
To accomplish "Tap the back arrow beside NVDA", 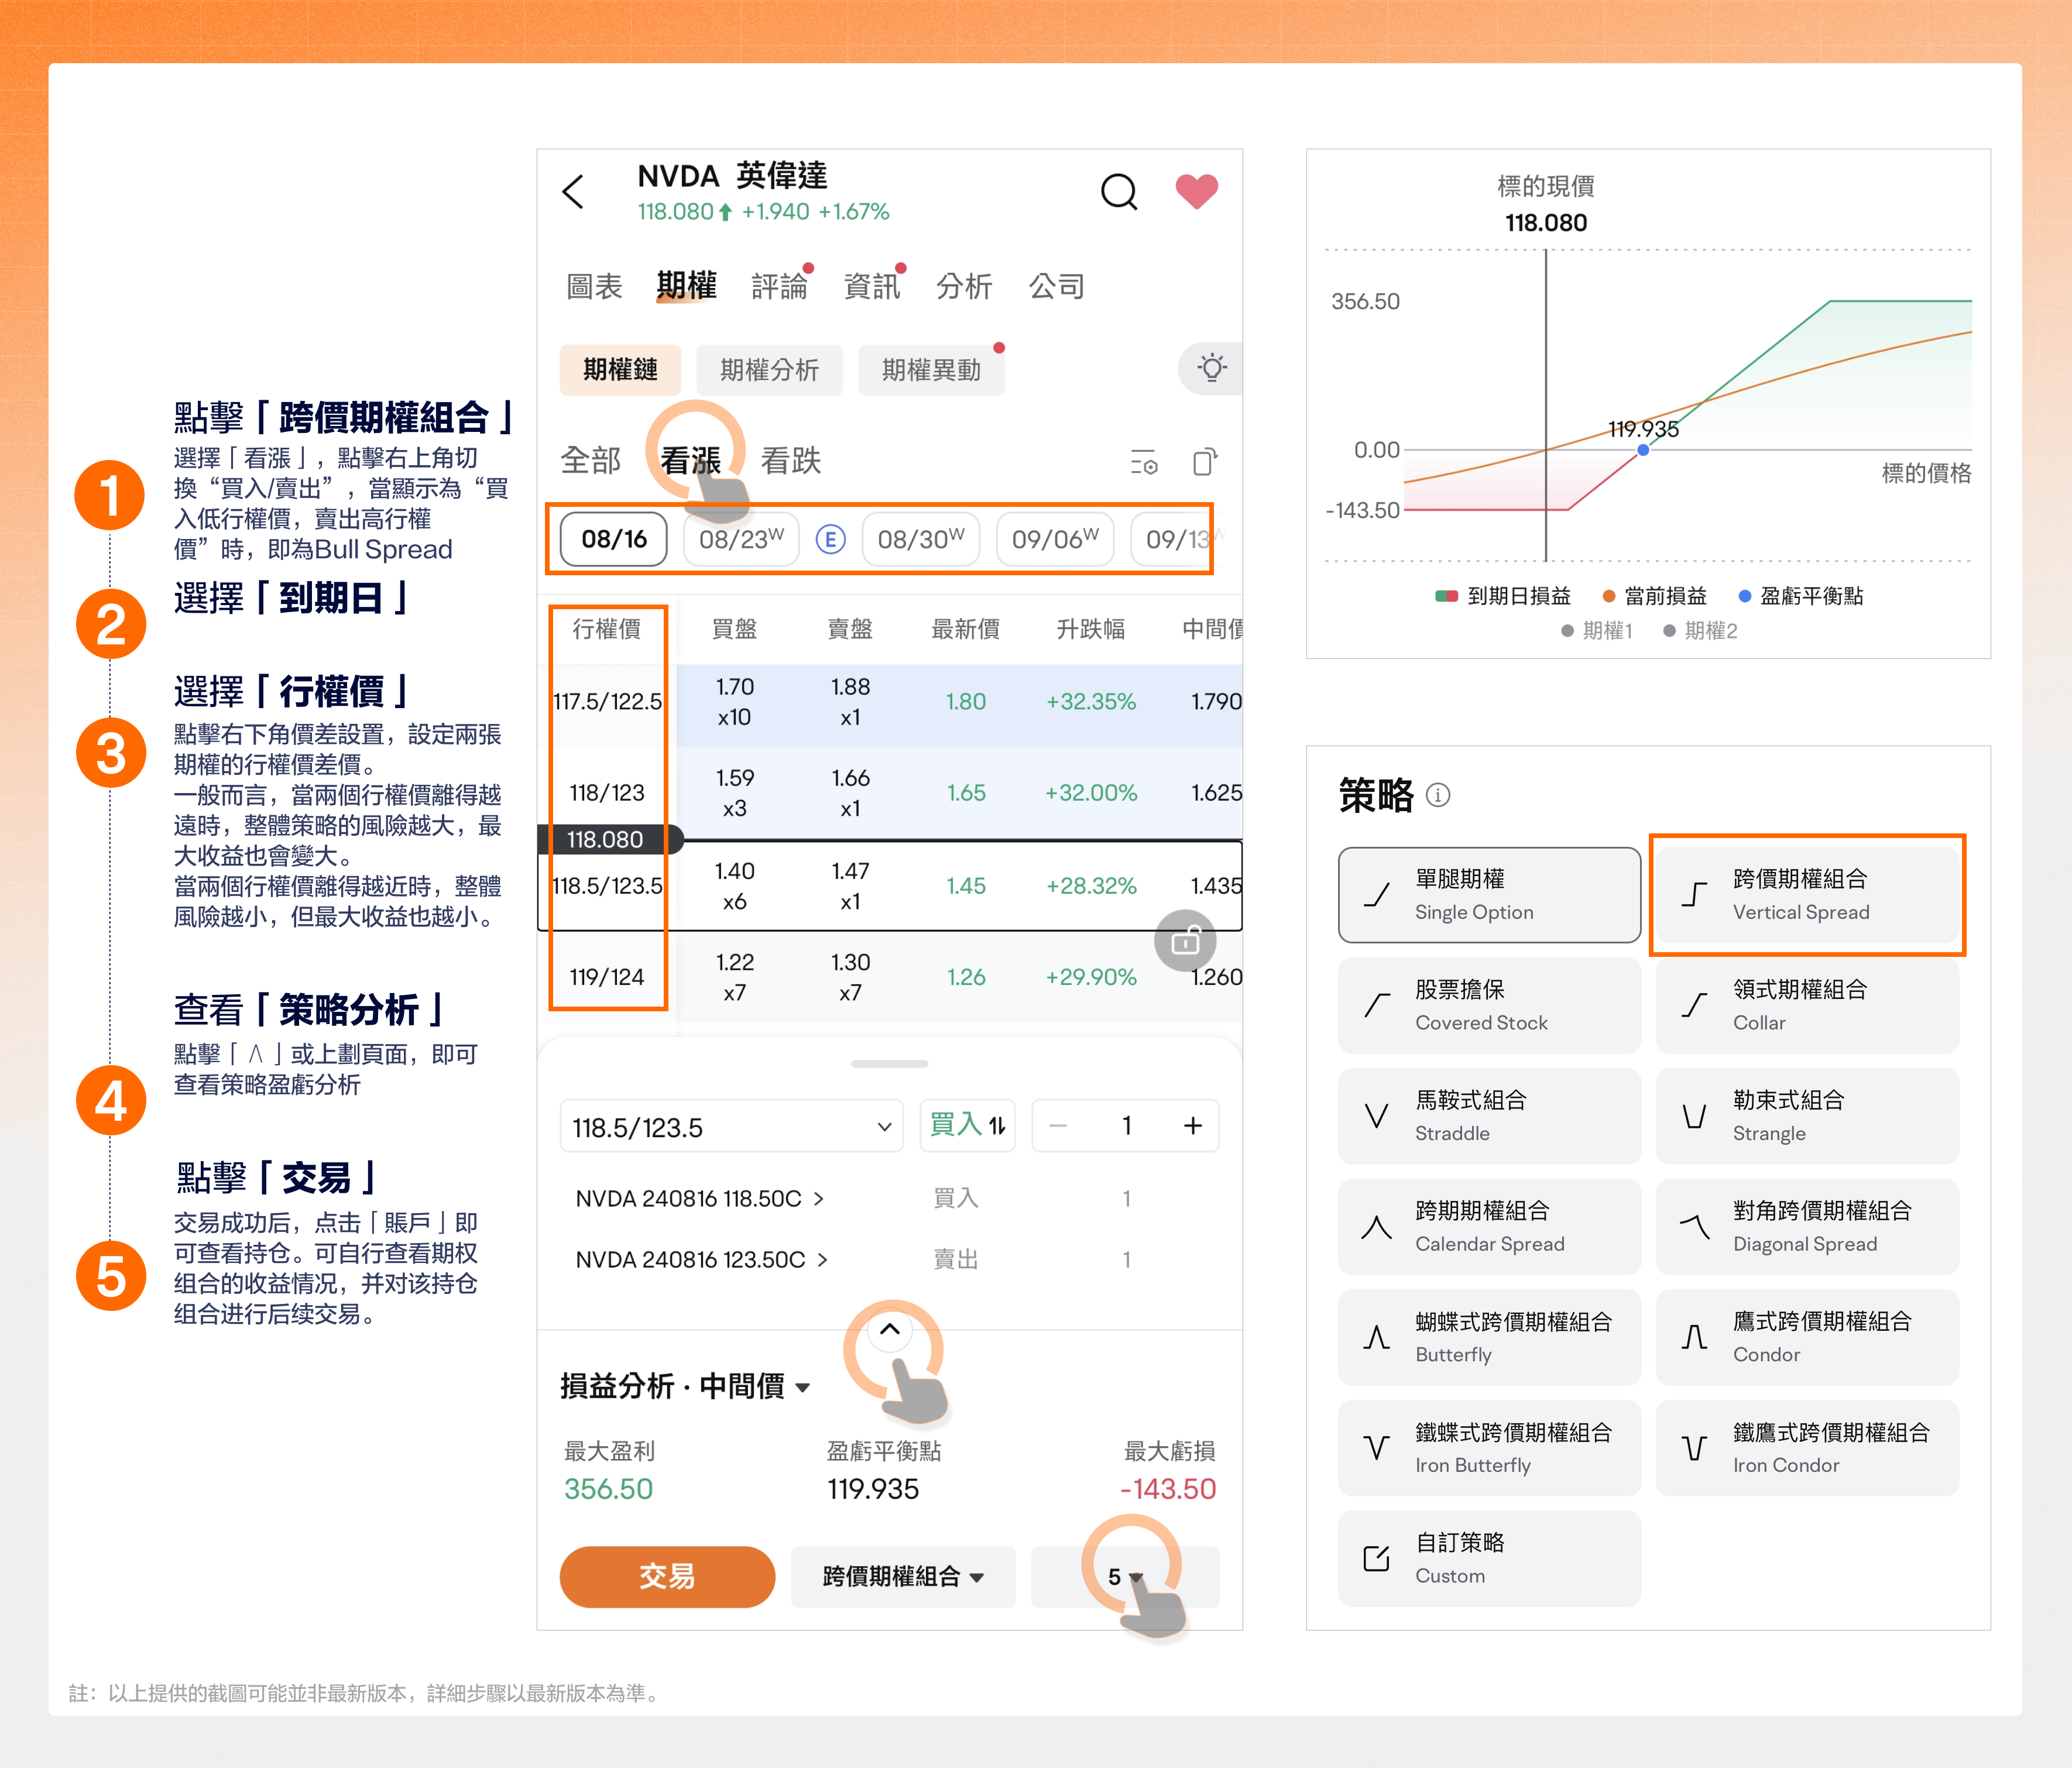I will coord(573,192).
